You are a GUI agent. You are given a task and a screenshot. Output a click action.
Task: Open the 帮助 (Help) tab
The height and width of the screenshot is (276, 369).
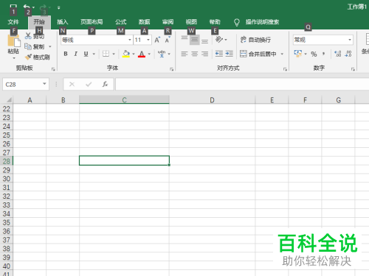click(215, 22)
